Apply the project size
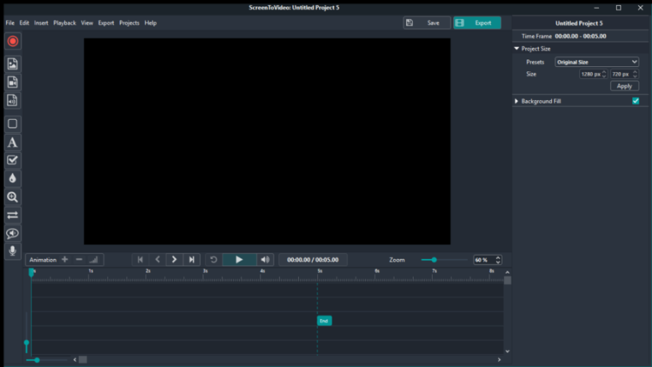 coord(624,86)
